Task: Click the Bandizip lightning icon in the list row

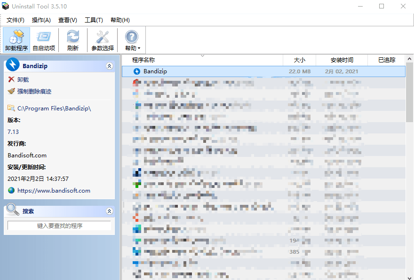Action: 137,71
